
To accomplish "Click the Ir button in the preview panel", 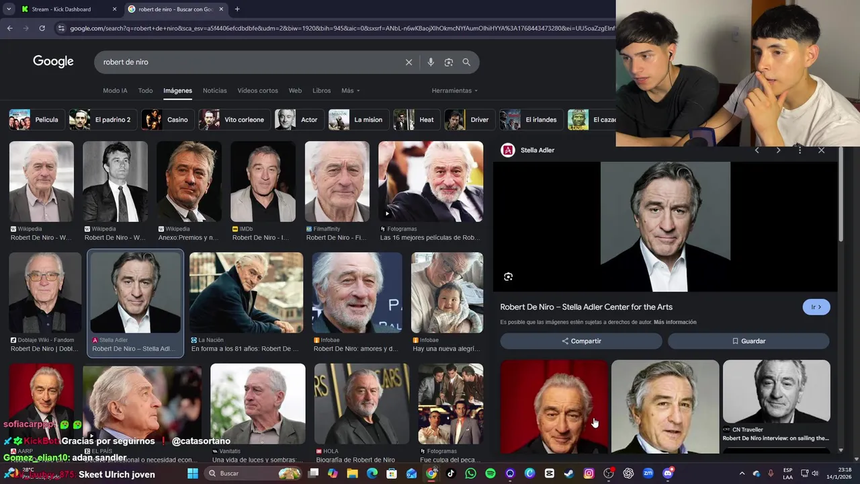I will click(x=816, y=307).
